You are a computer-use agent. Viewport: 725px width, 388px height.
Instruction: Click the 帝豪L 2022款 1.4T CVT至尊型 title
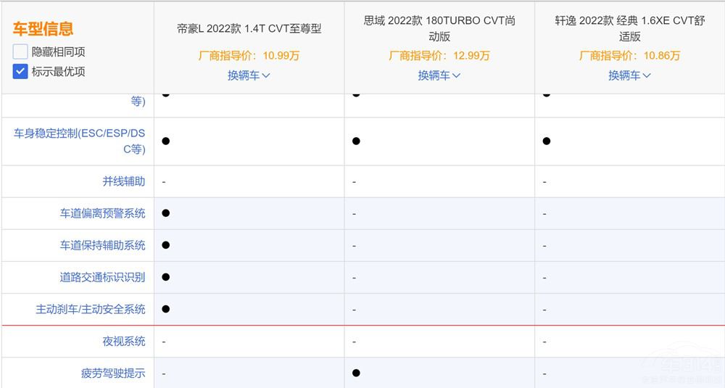click(x=249, y=29)
